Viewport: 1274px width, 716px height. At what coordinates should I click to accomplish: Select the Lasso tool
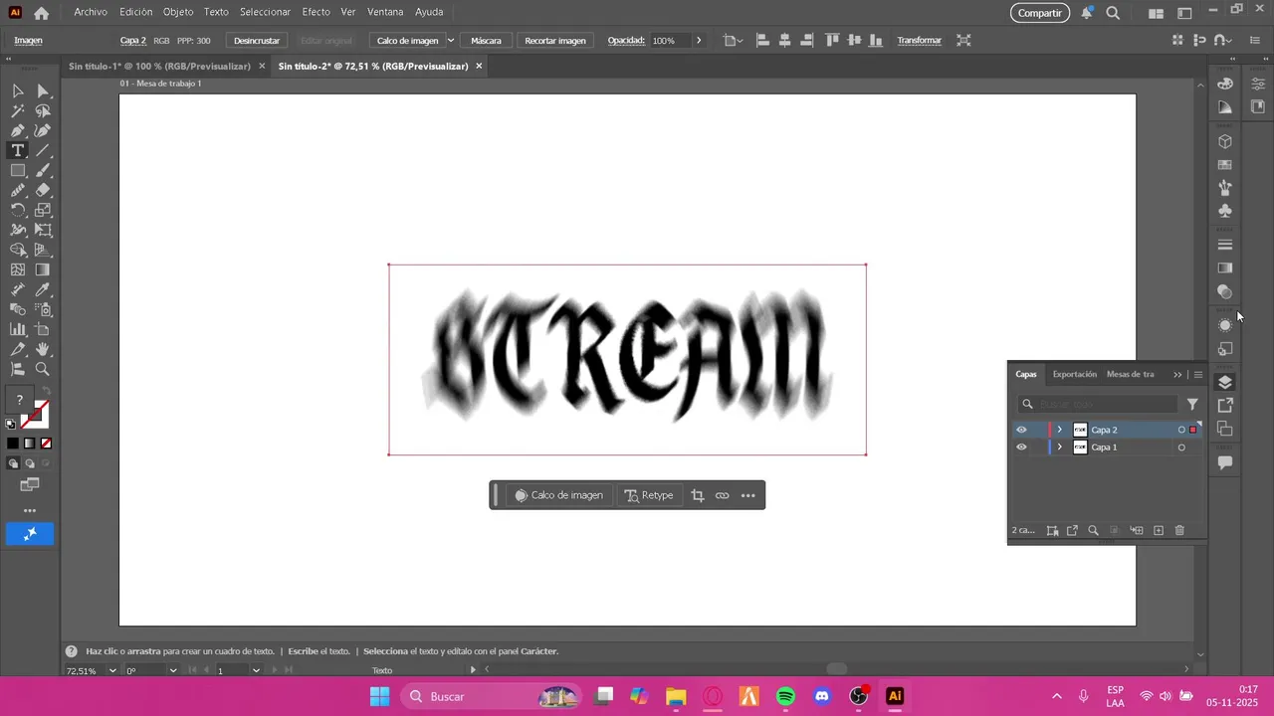tap(43, 110)
